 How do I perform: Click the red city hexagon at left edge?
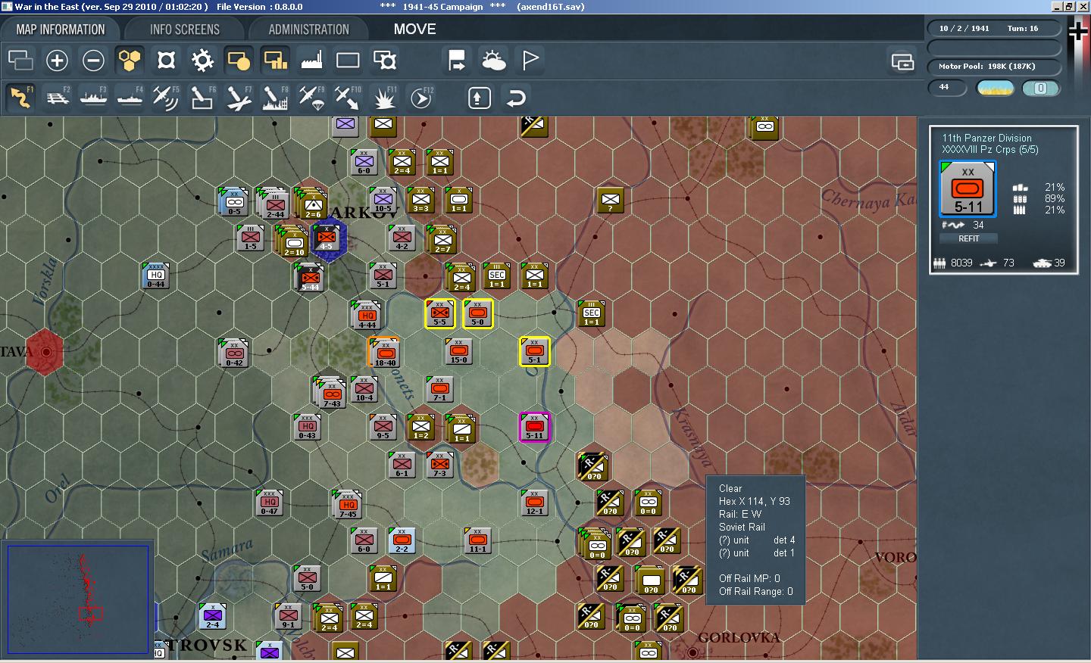[x=47, y=352]
